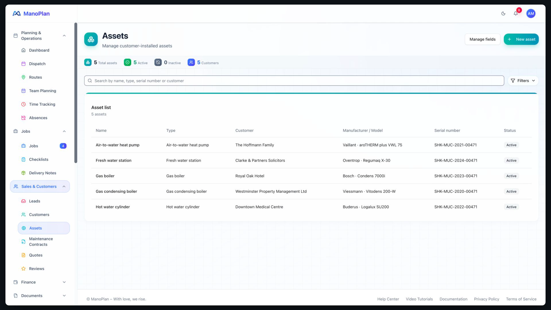Image resolution: width=551 pixels, height=310 pixels.
Task: Open Leads inbox icon
Action: click(24, 201)
